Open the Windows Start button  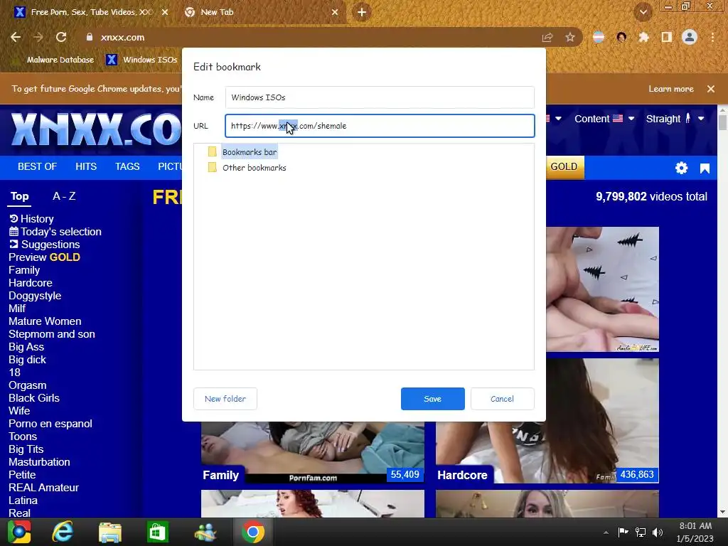(19, 532)
